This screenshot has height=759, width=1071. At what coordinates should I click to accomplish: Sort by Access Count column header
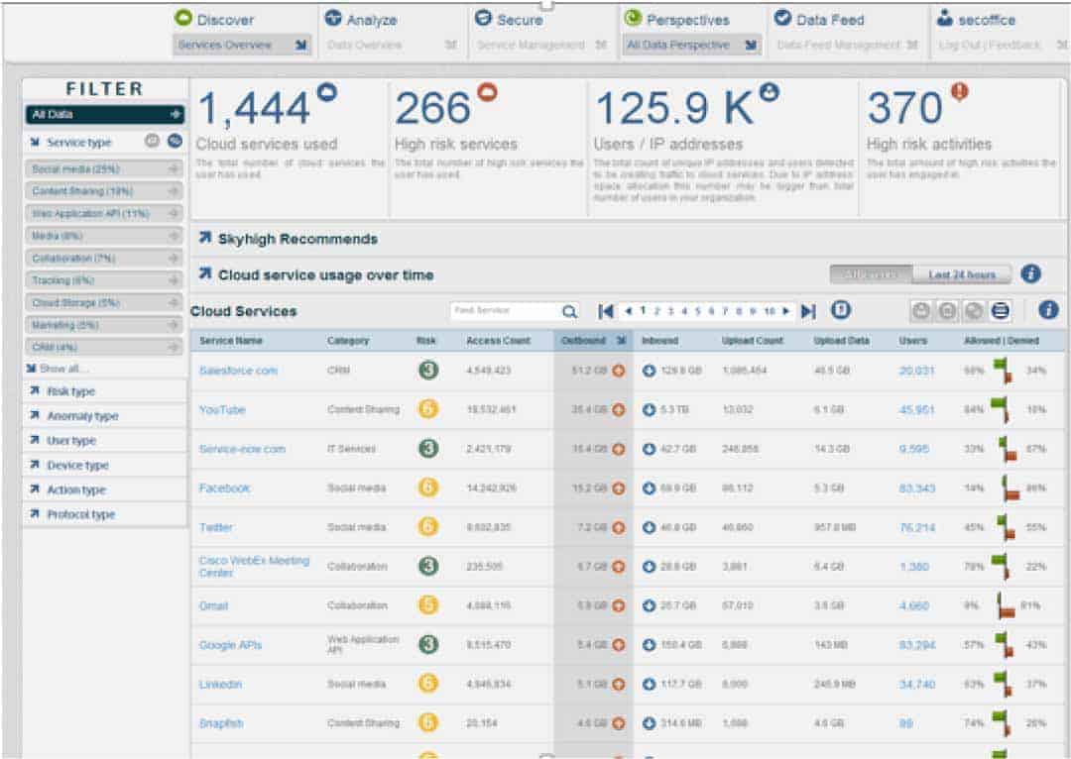[498, 341]
